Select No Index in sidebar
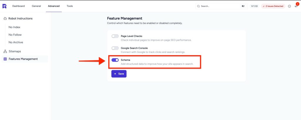The image size is (301, 120). point(14,27)
